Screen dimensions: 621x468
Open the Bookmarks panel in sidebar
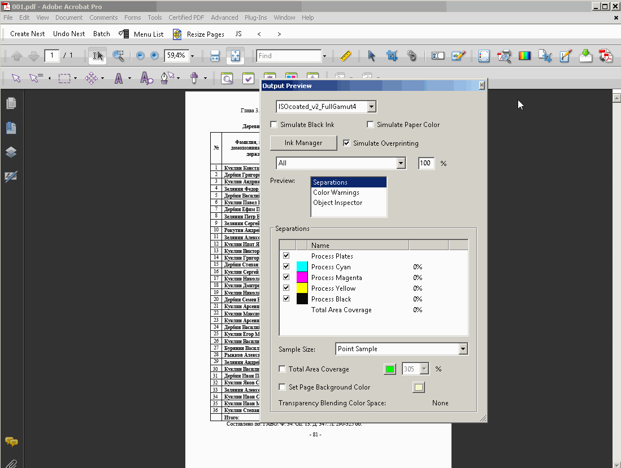point(11,128)
